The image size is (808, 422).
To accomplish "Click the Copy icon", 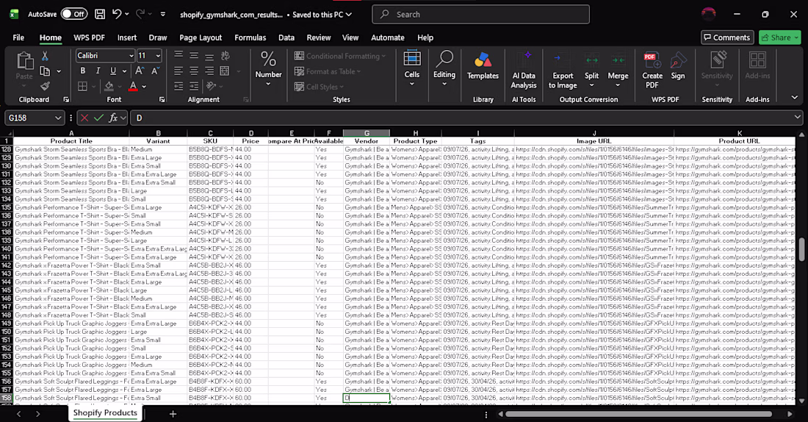I will coord(46,71).
